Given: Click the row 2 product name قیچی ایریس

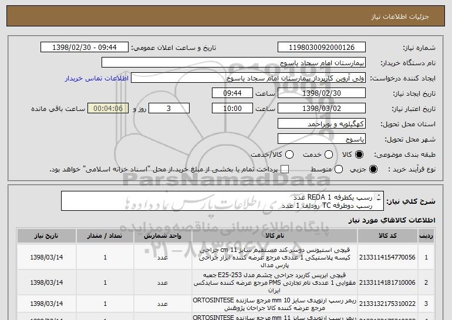Looking at the screenshot, I should [275, 282].
